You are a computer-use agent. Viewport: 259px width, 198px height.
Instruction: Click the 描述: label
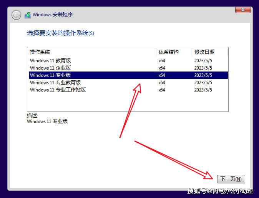[x=32, y=115]
